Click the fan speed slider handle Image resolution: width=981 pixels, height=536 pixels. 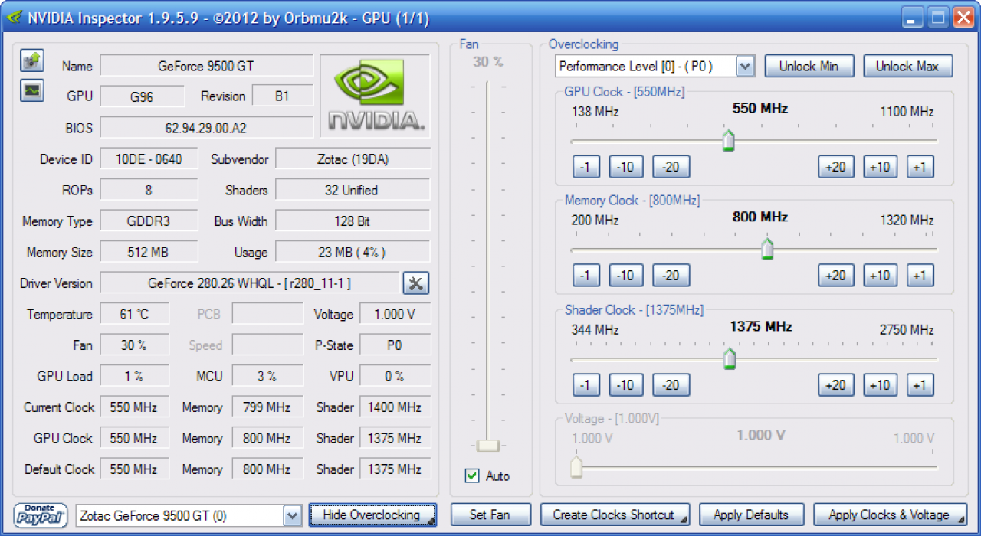[488, 445]
